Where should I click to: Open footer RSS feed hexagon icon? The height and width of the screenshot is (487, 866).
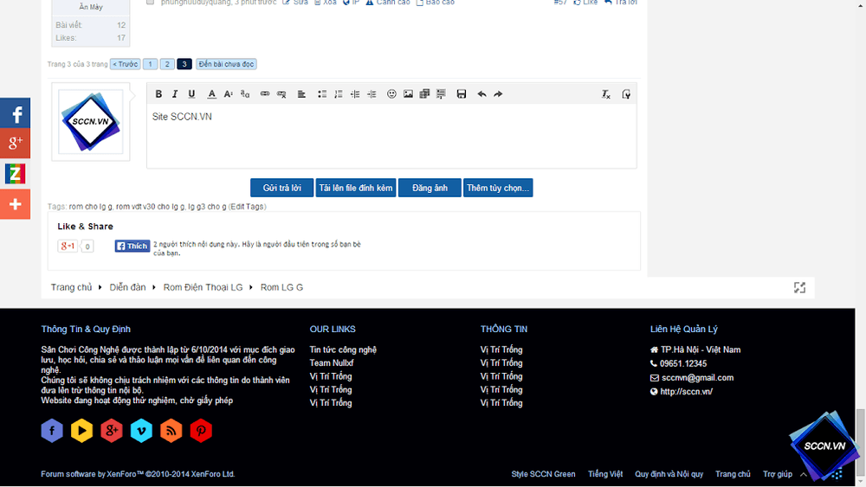pos(171,431)
